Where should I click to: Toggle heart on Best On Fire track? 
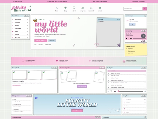(145, 71)
